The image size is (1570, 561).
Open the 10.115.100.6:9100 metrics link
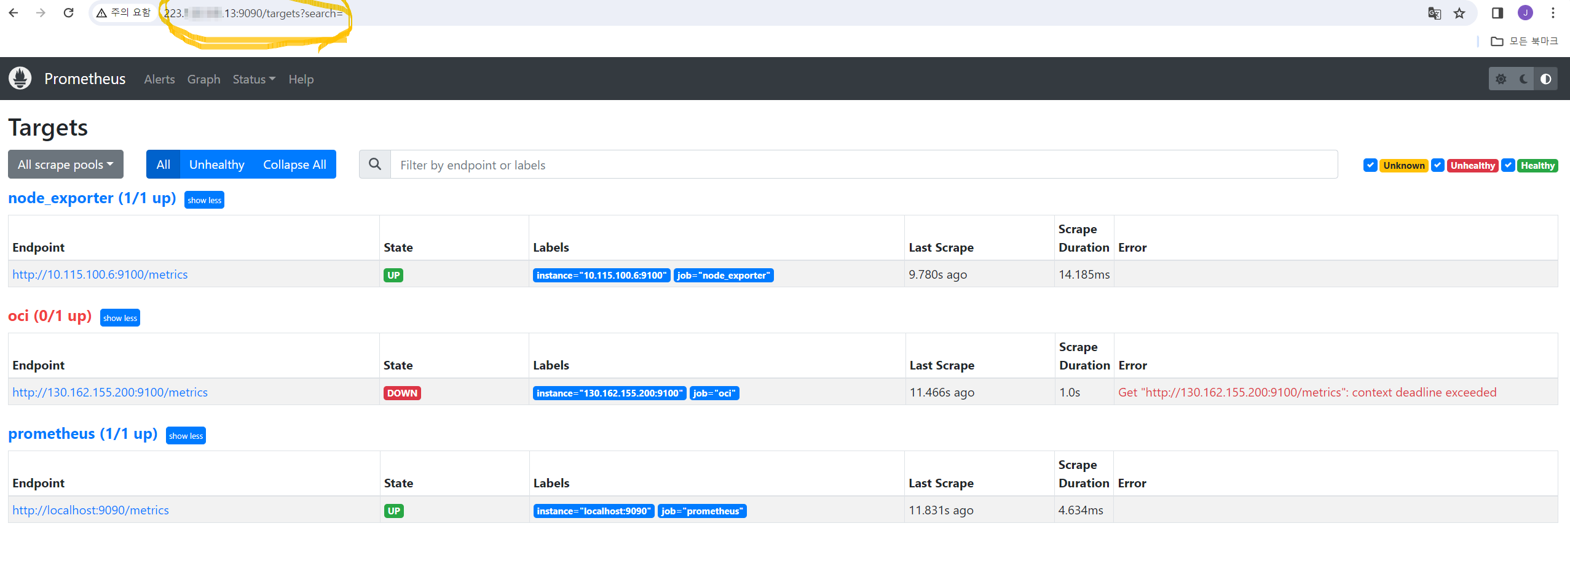(100, 274)
